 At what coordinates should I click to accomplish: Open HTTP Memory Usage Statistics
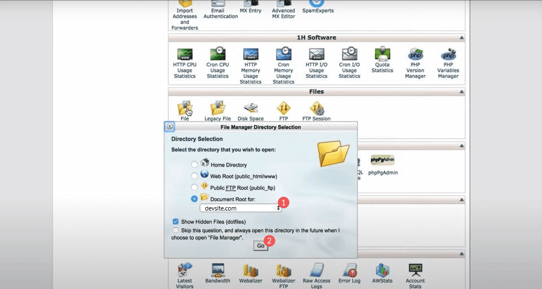251,65
